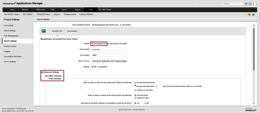Click the pie chart icon
Image resolution: width=260 pixels, height=113 pixels.
249,14
